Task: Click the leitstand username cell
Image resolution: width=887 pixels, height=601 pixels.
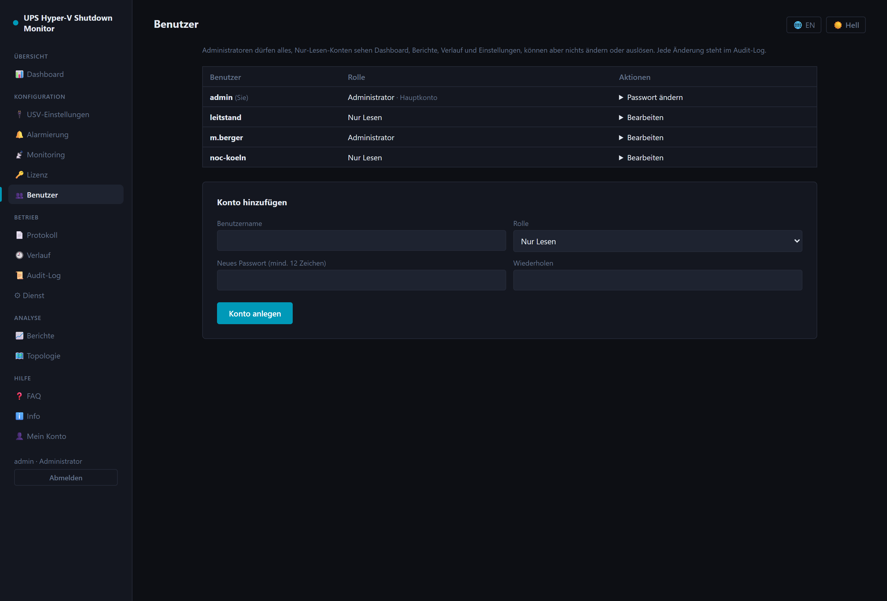Action: pos(226,118)
